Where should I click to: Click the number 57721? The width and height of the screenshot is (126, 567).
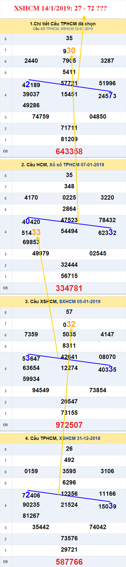tap(69, 83)
